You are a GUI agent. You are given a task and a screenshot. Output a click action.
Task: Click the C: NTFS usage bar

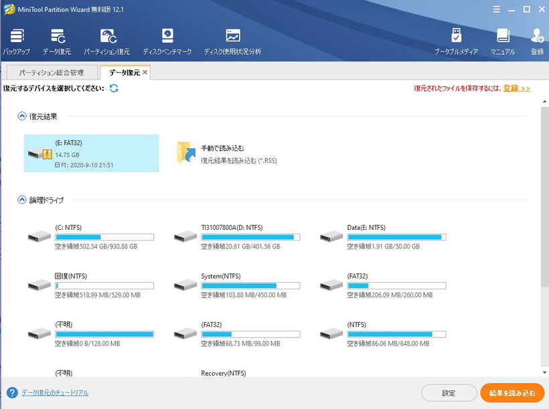pos(104,237)
